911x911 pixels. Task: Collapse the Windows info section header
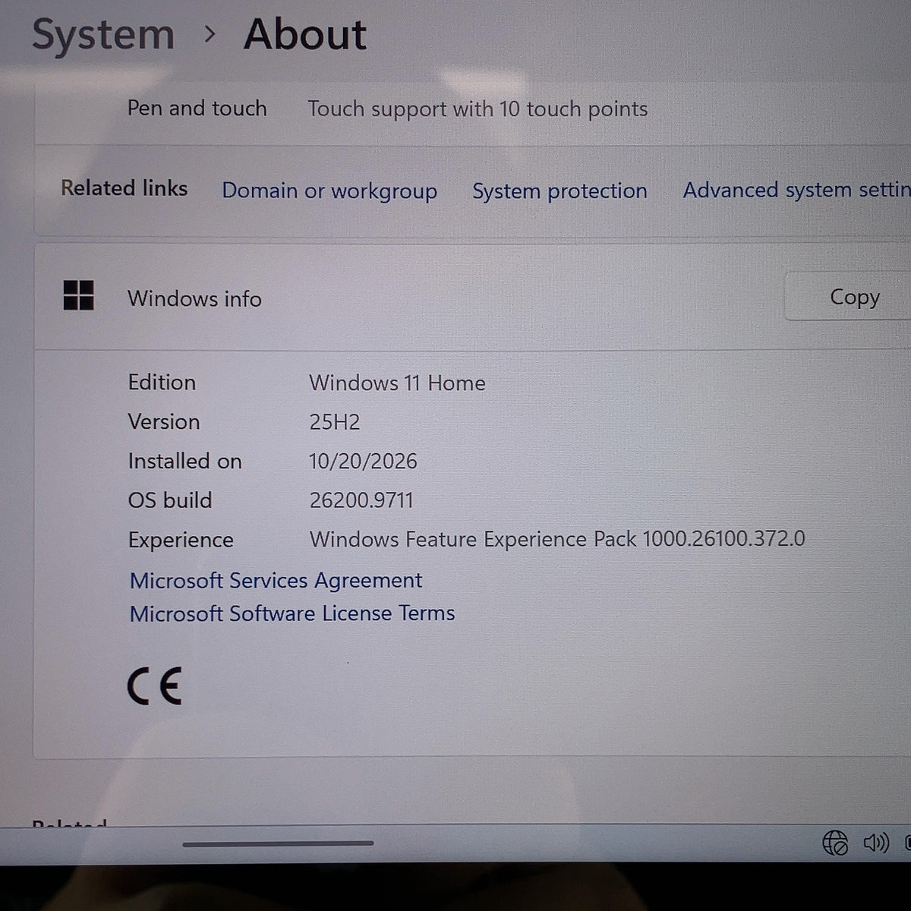472,297
